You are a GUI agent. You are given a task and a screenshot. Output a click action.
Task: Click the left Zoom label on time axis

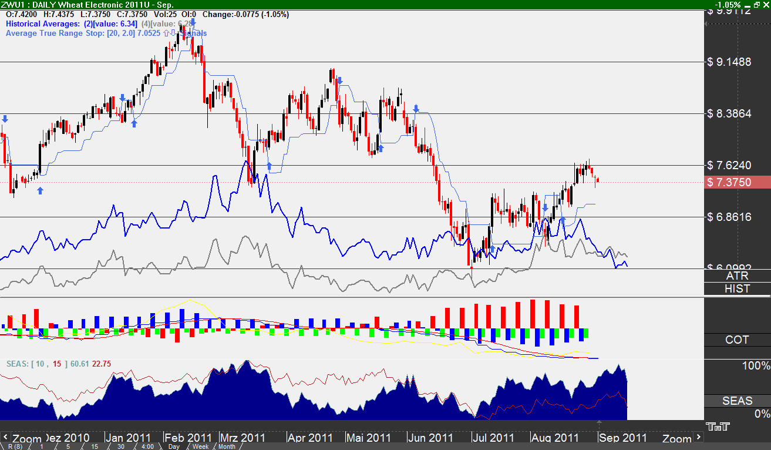click(27, 438)
